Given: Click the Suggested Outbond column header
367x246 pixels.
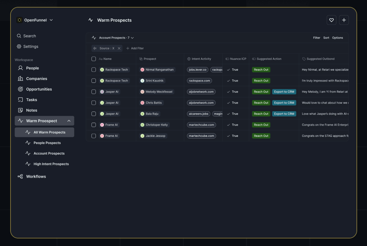Looking at the screenshot, I should 318,59.
